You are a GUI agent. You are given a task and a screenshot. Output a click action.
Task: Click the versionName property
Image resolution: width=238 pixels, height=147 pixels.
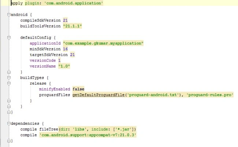point(42,66)
